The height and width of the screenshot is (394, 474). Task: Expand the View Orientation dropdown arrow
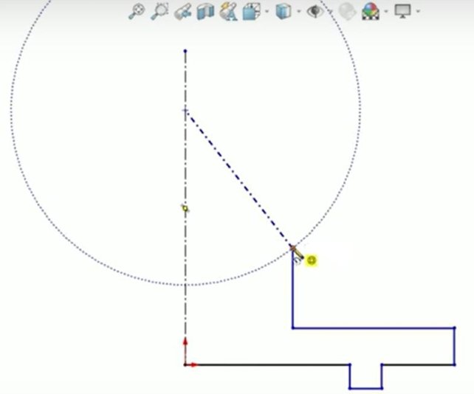pos(267,12)
